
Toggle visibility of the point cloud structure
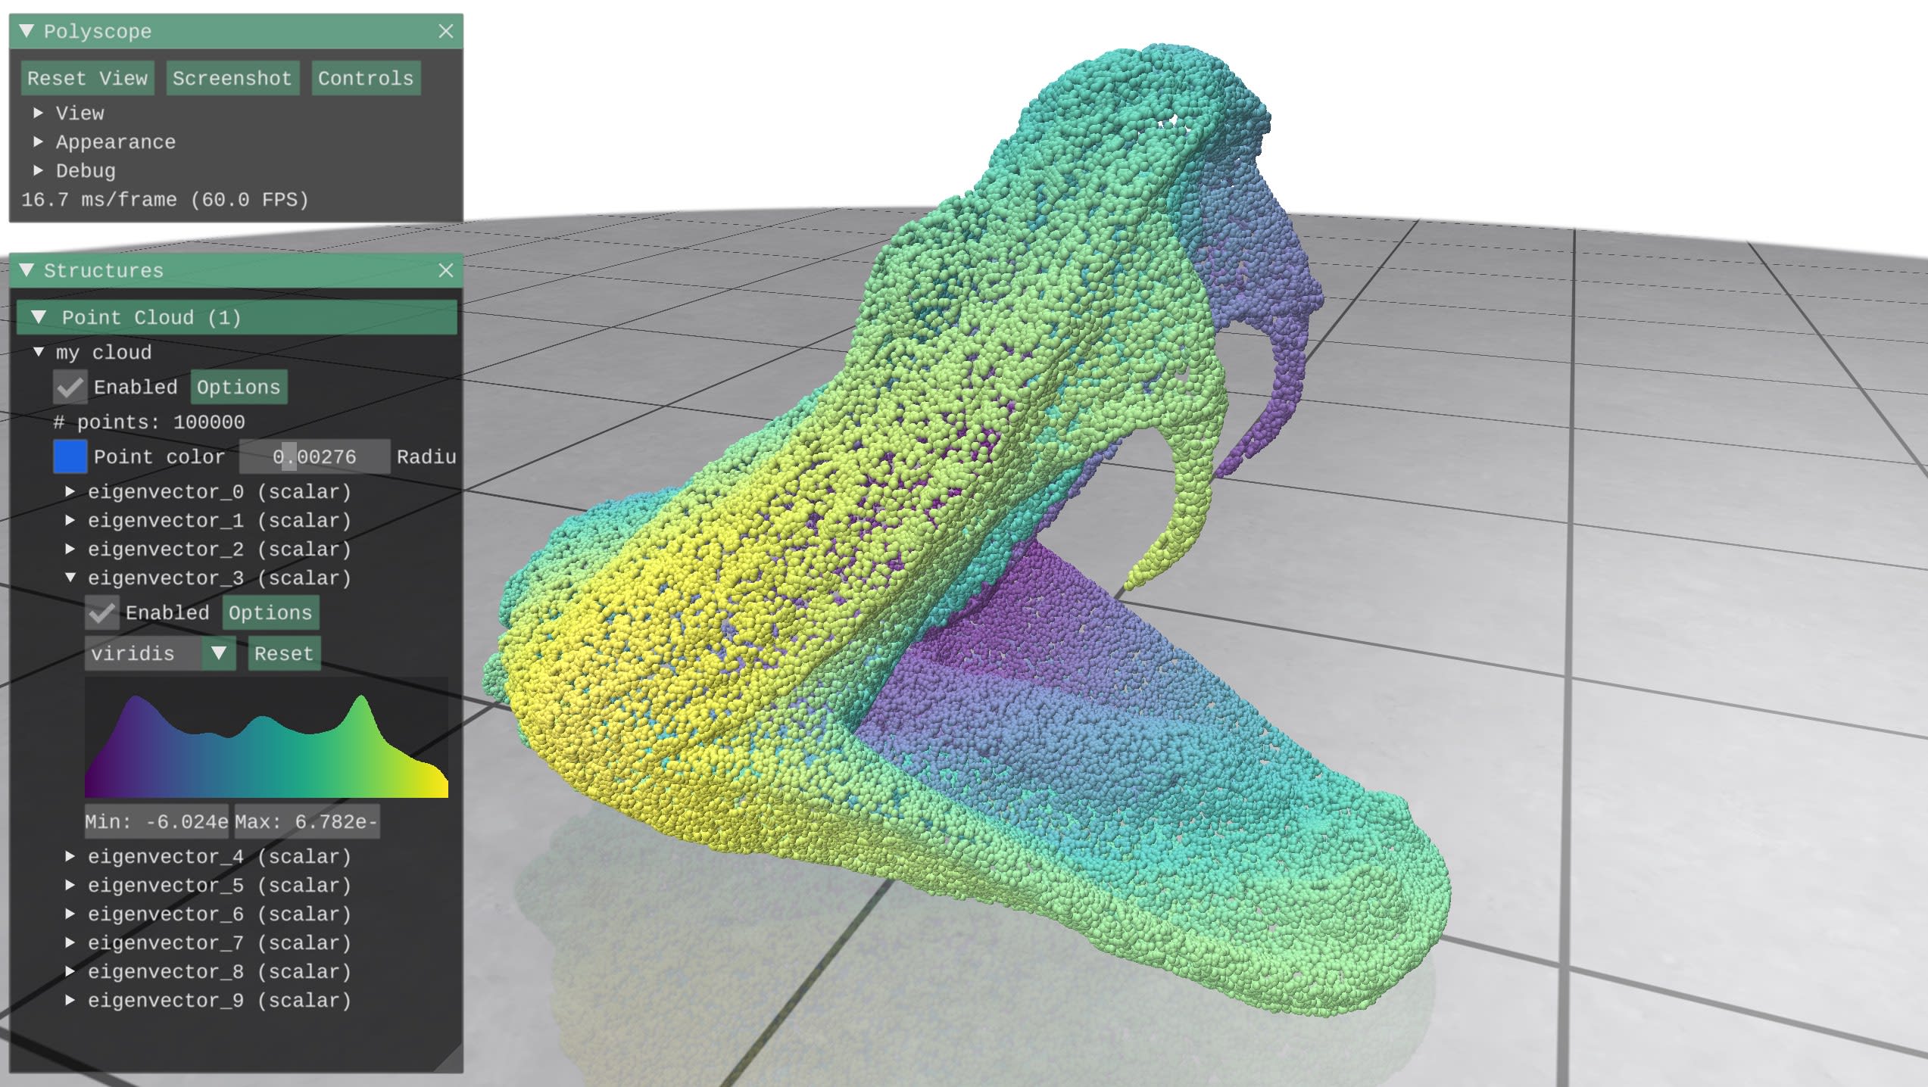(69, 387)
